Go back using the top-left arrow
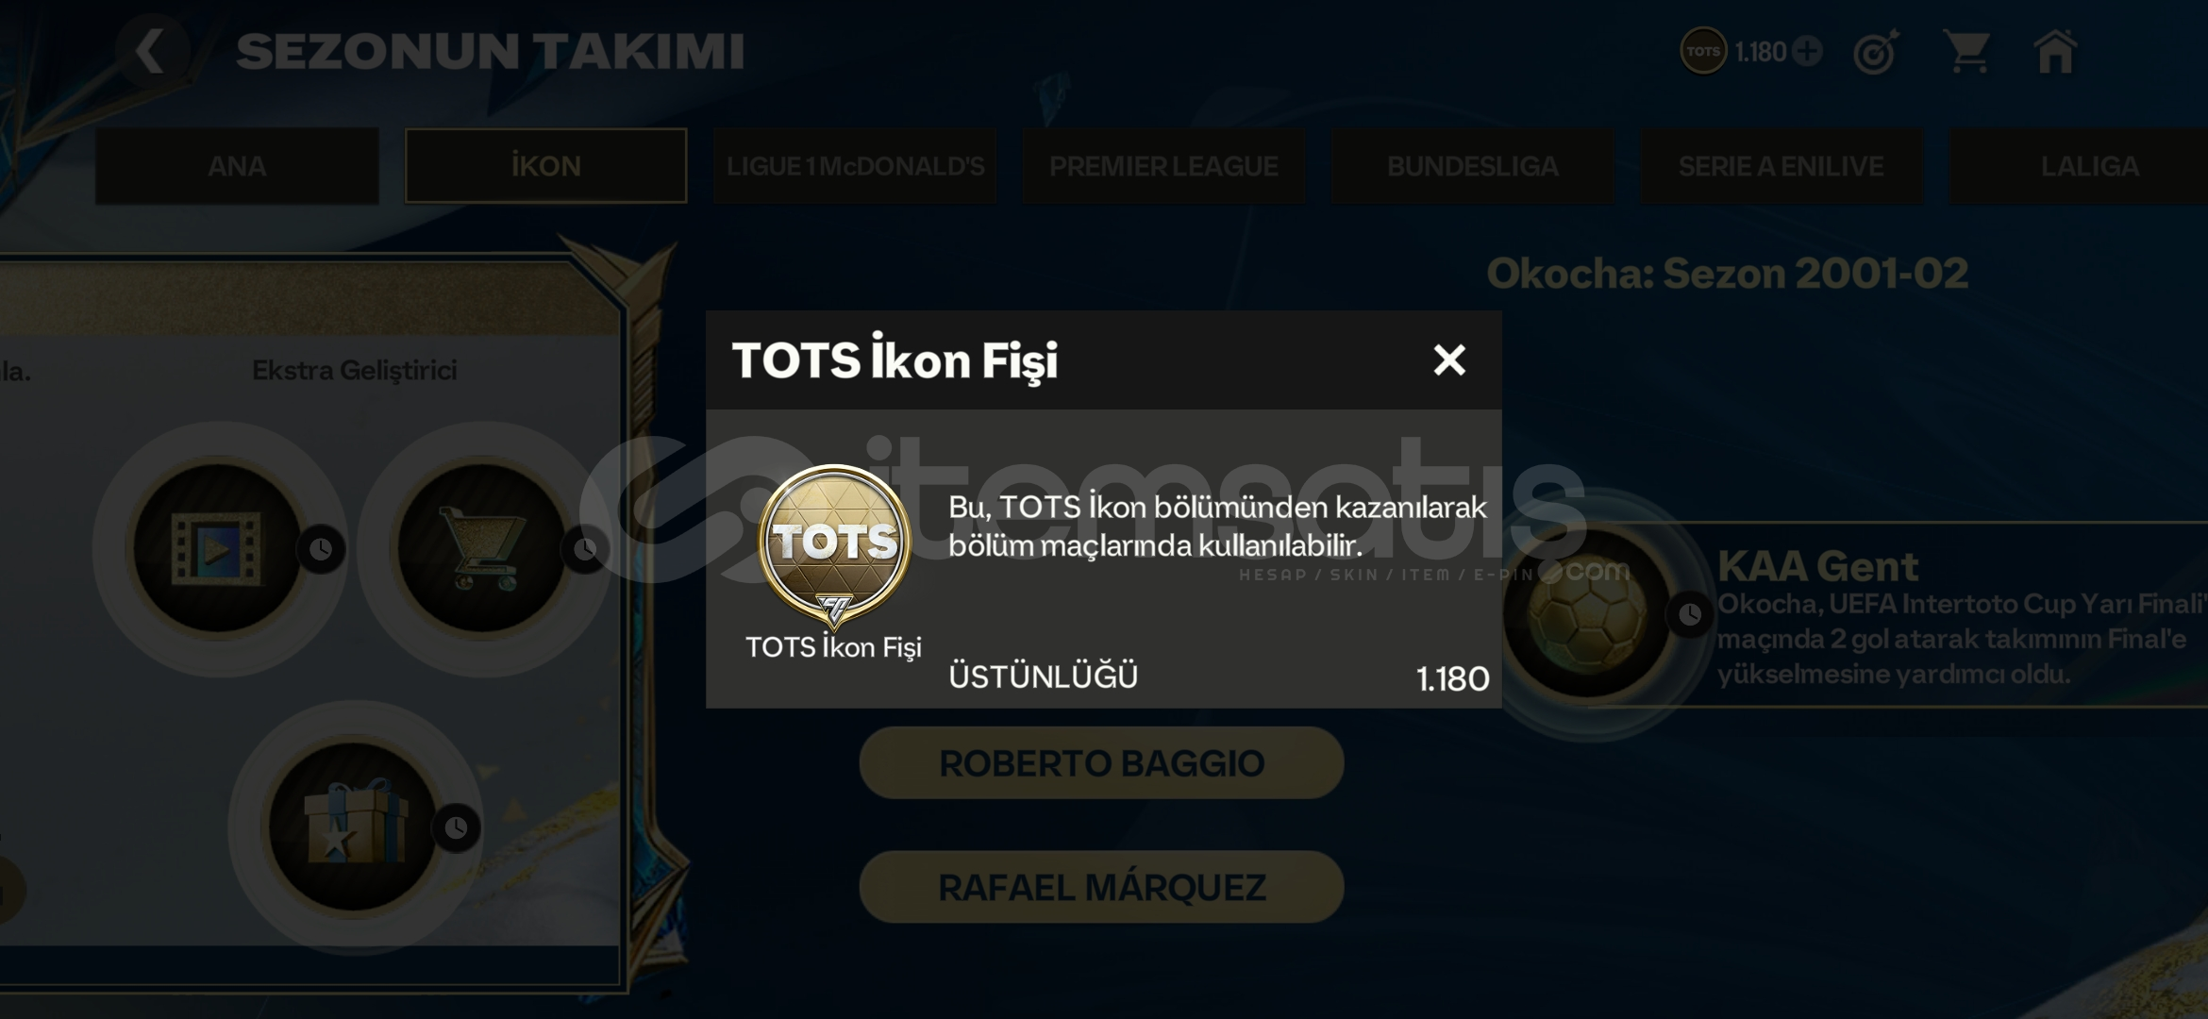Image resolution: width=2208 pixels, height=1019 pixels. (x=151, y=51)
